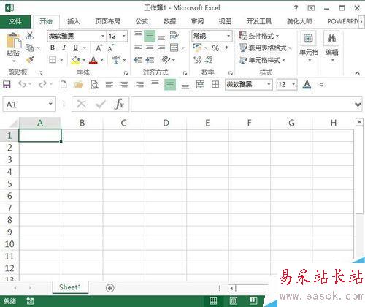Open file folder icon in quick toolbar

79,85
